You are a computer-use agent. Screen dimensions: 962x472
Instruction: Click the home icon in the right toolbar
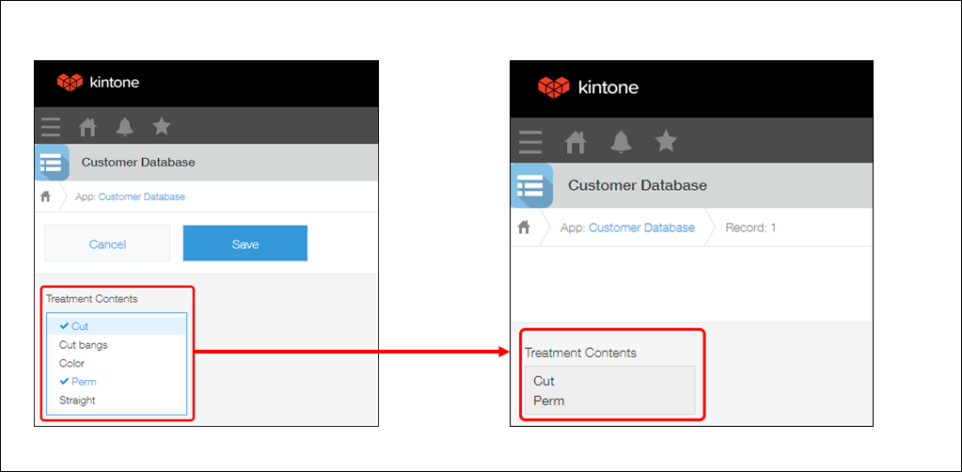(575, 142)
